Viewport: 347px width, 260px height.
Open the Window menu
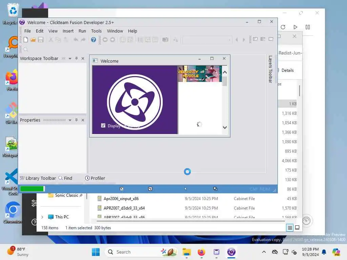click(115, 31)
